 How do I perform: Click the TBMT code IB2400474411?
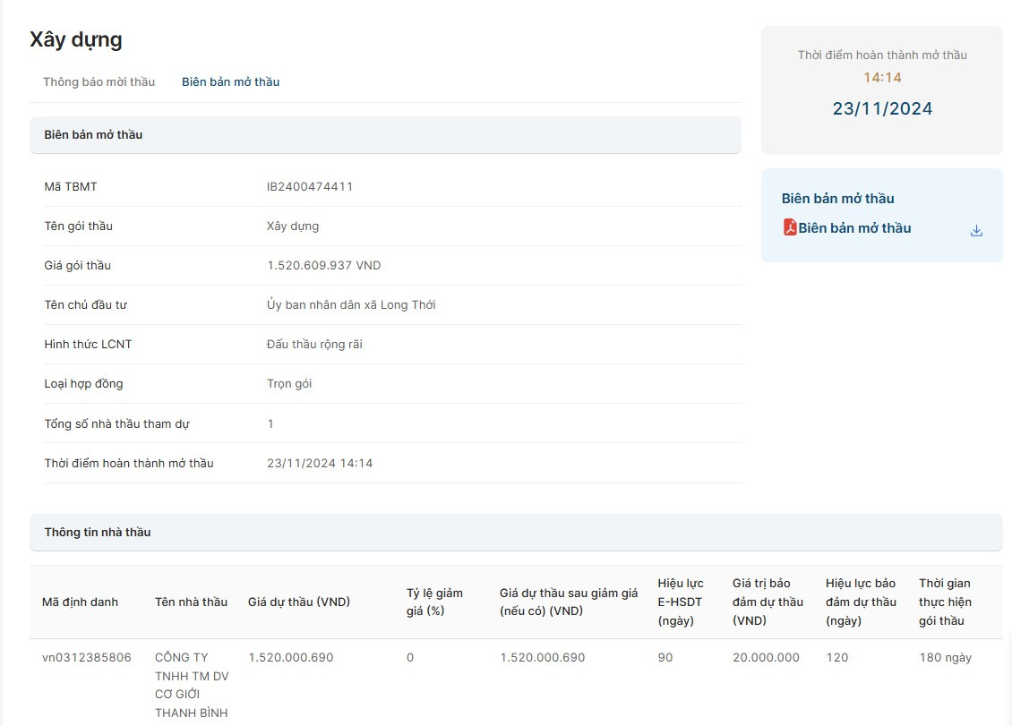pos(310,186)
